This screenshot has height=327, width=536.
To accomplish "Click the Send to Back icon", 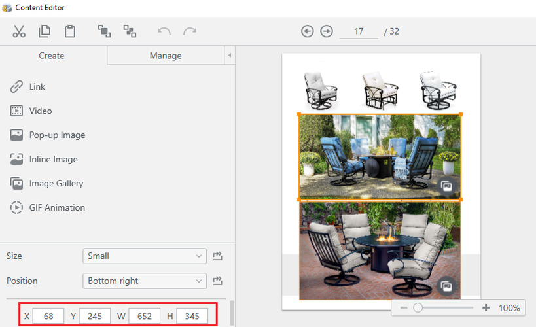I will pos(130,31).
